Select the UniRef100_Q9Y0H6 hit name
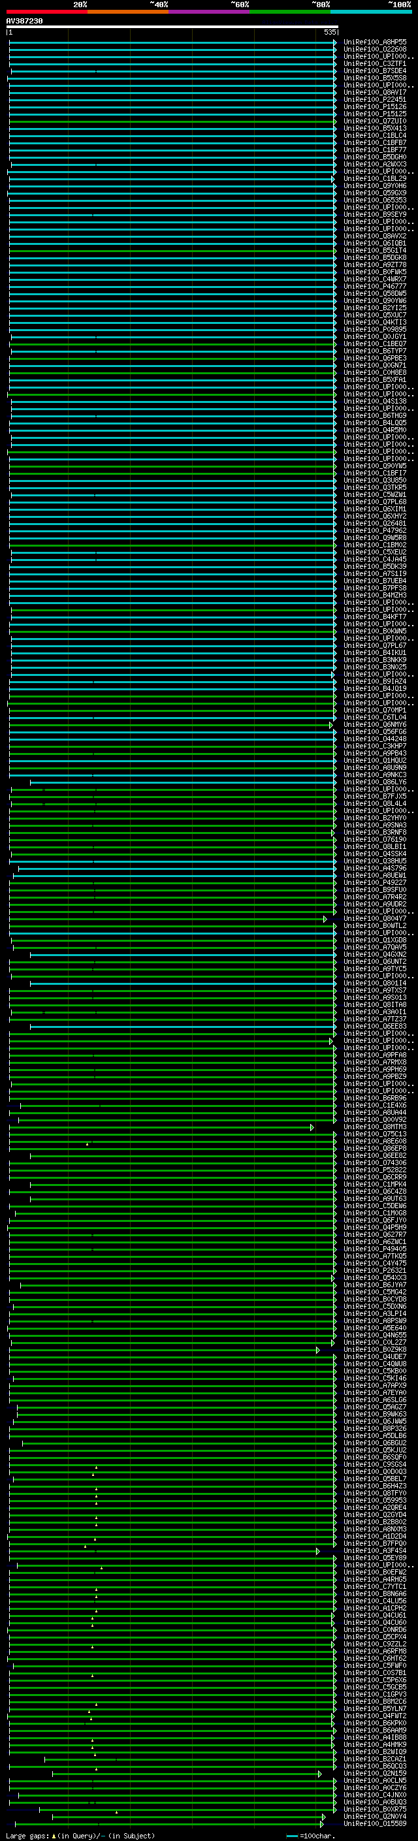Screen dimensions: 418x1841 pyautogui.click(x=375, y=186)
